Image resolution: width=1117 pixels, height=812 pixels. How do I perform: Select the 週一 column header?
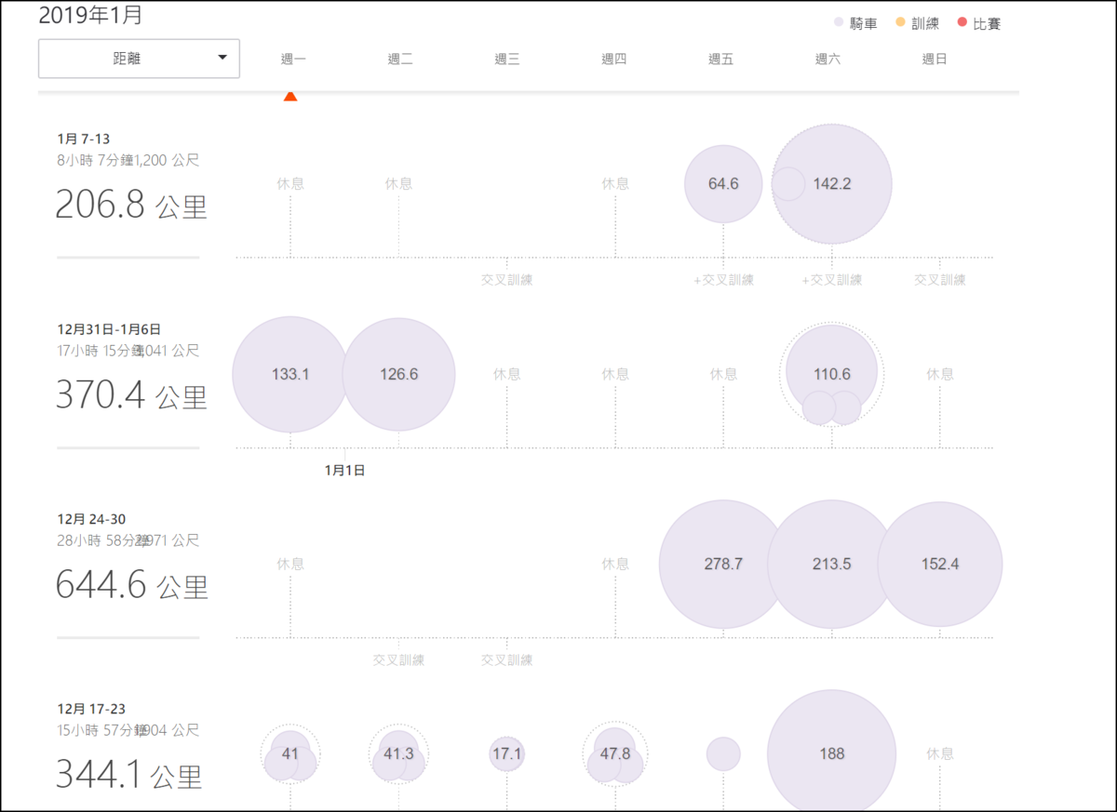click(x=293, y=59)
